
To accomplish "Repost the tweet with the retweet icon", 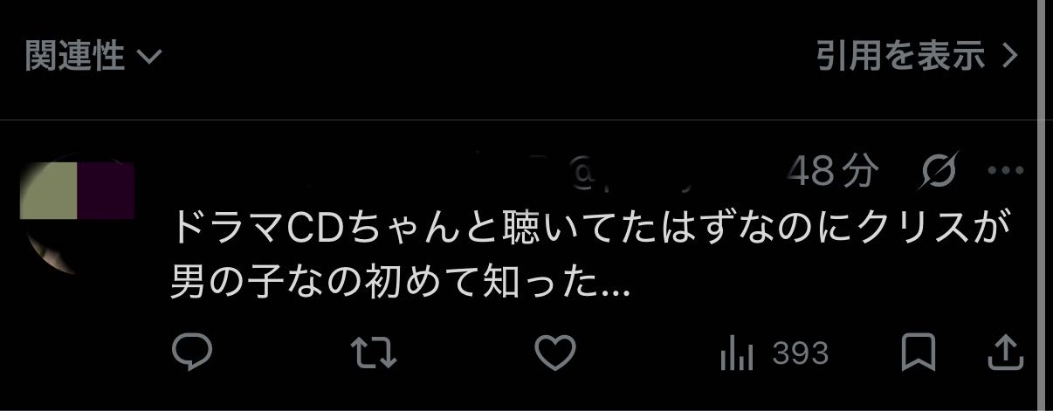I will (374, 353).
